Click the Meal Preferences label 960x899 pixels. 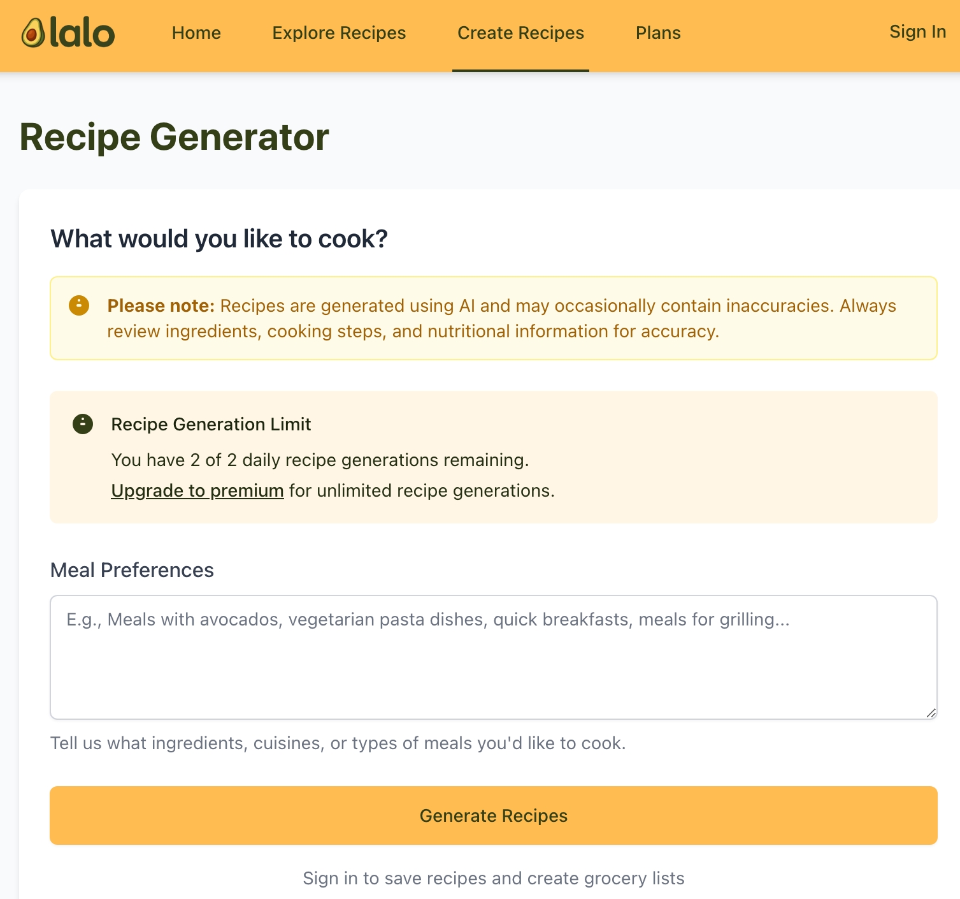[132, 570]
